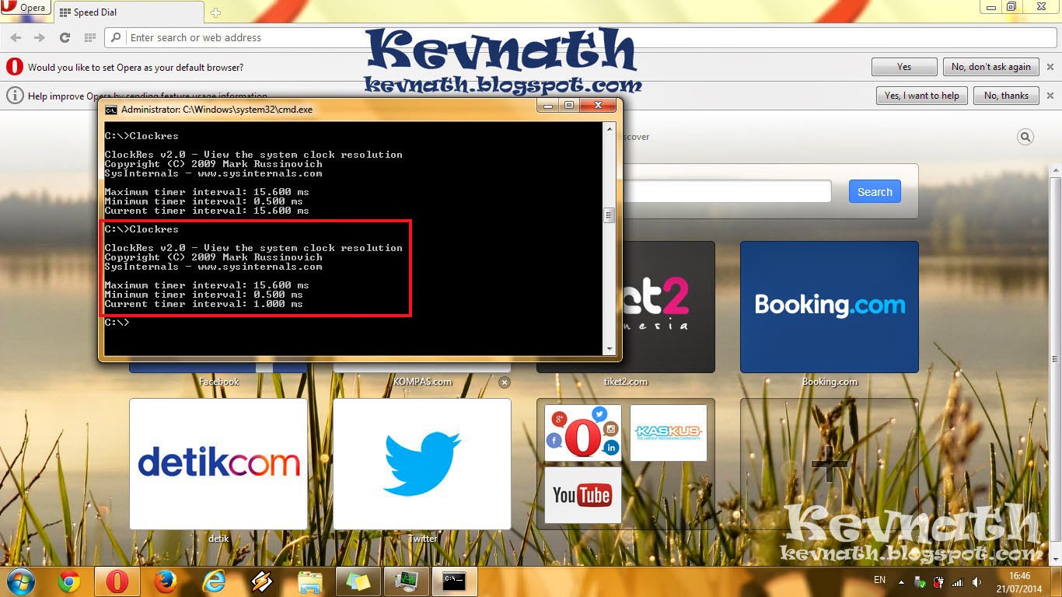Click the info icon on help prompt
Image resolution: width=1062 pixels, height=597 pixels.
(x=14, y=96)
